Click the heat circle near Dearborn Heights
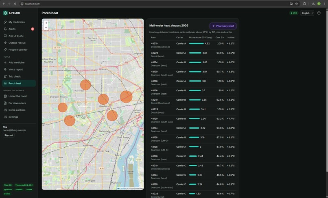 click(63, 108)
